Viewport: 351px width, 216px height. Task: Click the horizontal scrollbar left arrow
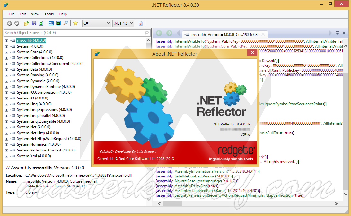159,204
